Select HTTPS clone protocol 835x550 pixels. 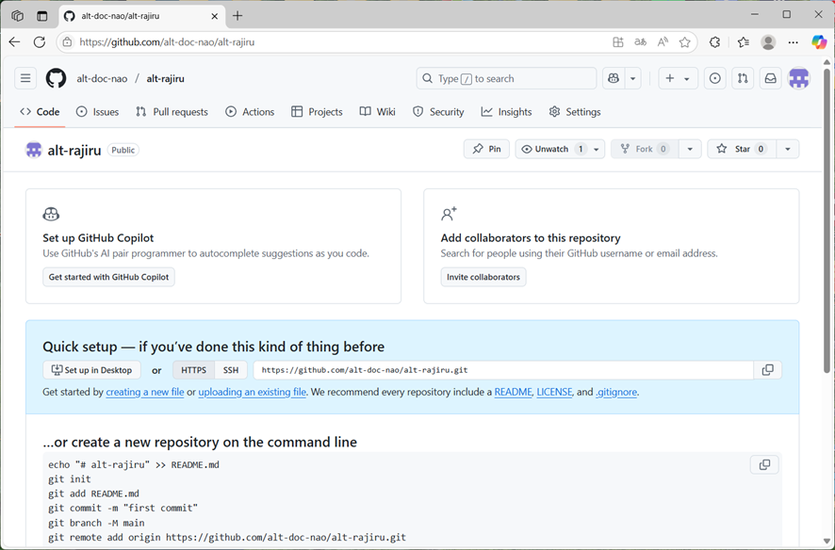tap(194, 370)
